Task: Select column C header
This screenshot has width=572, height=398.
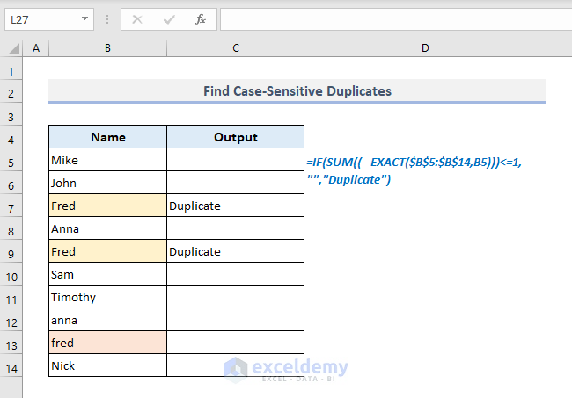Action: [236, 48]
